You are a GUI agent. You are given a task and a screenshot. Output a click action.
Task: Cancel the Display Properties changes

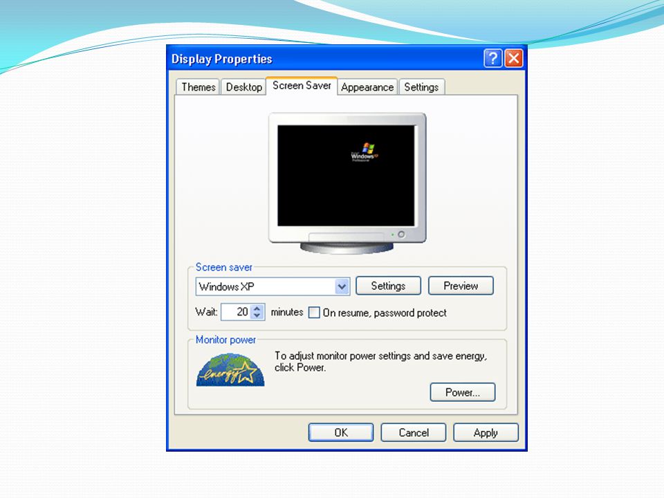click(x=414, y=432)
